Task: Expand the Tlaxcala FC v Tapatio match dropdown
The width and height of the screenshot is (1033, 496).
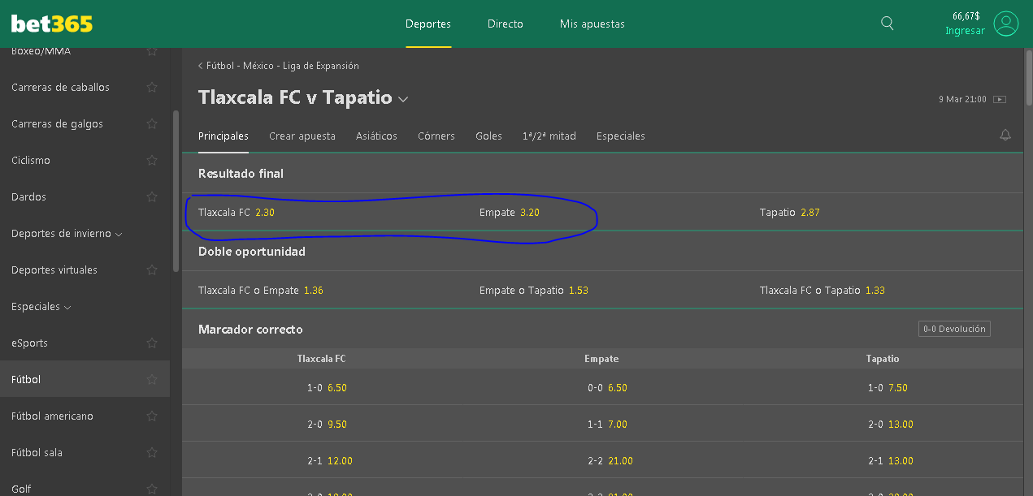Action: 403,99
